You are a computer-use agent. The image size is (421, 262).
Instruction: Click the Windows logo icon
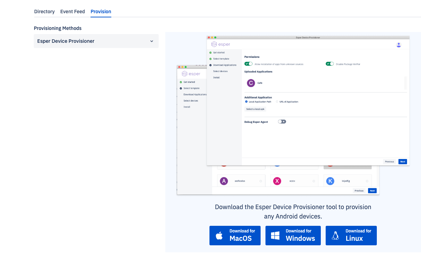276,236
